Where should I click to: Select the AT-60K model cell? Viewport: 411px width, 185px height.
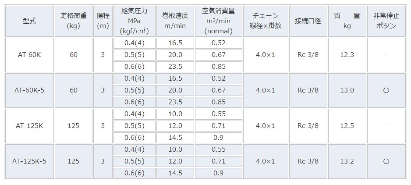pos(29,55)
